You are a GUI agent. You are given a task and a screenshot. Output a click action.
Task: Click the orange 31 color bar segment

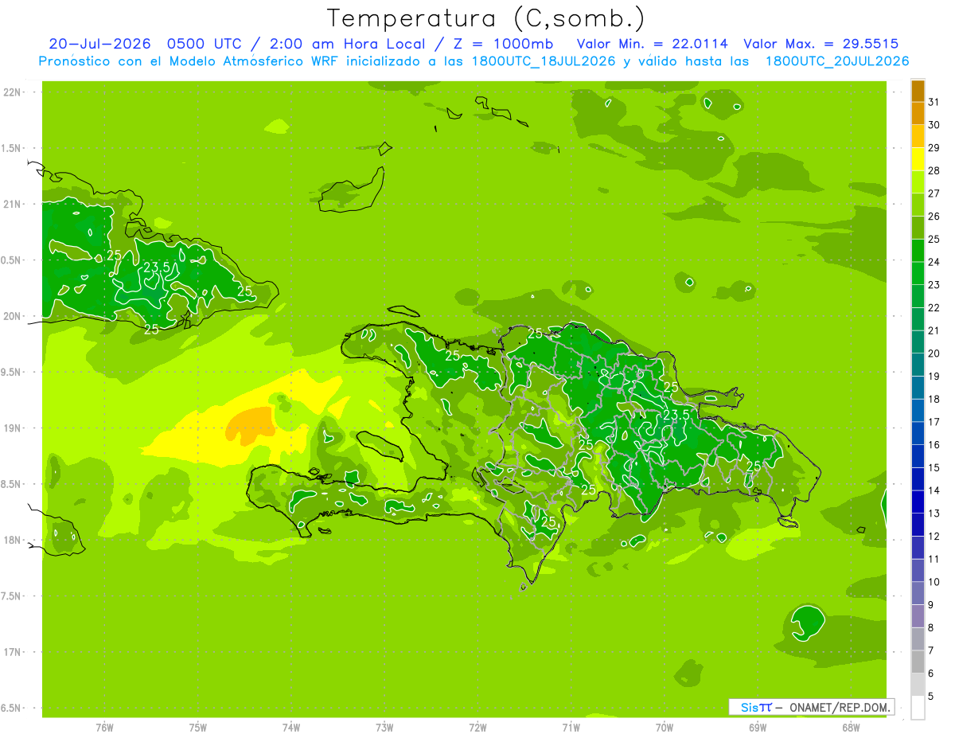click(x=918, y=92)
